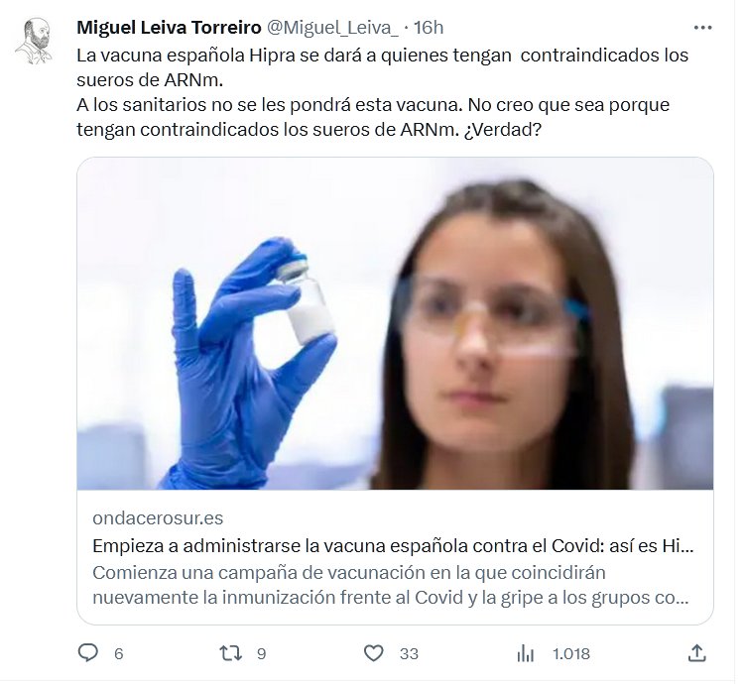Open the 16h timestamp permalink
Viewport: 744px width, 684px height.
[x=429, y=28]
